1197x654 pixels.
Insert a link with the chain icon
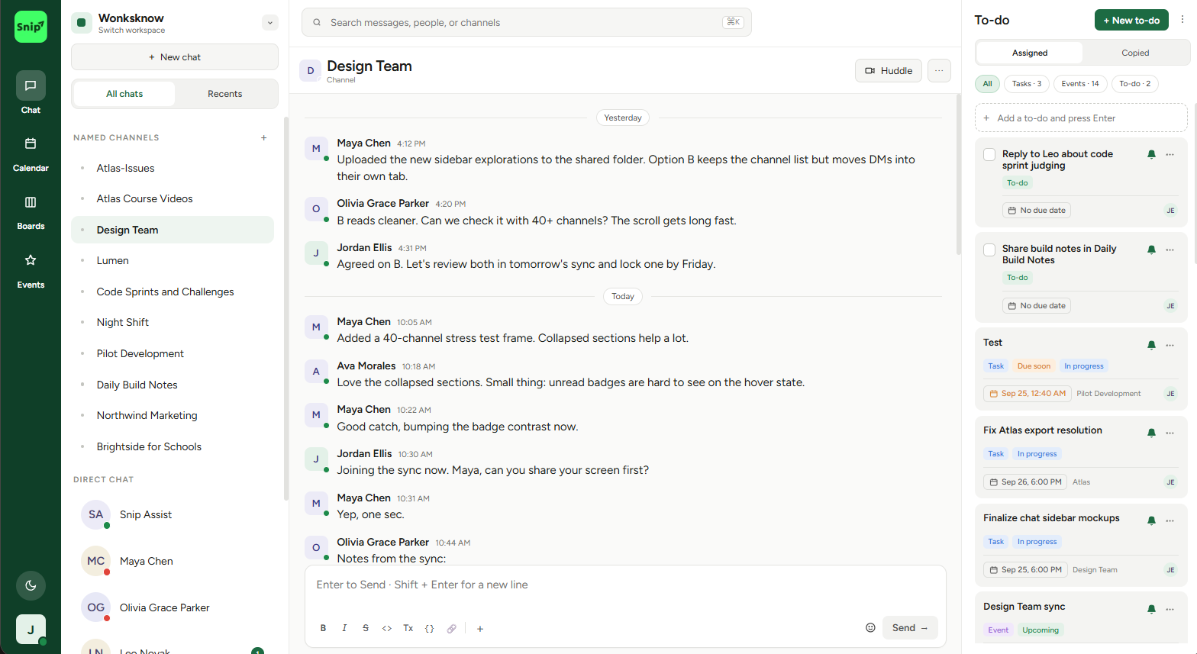[x=451, y=628]
